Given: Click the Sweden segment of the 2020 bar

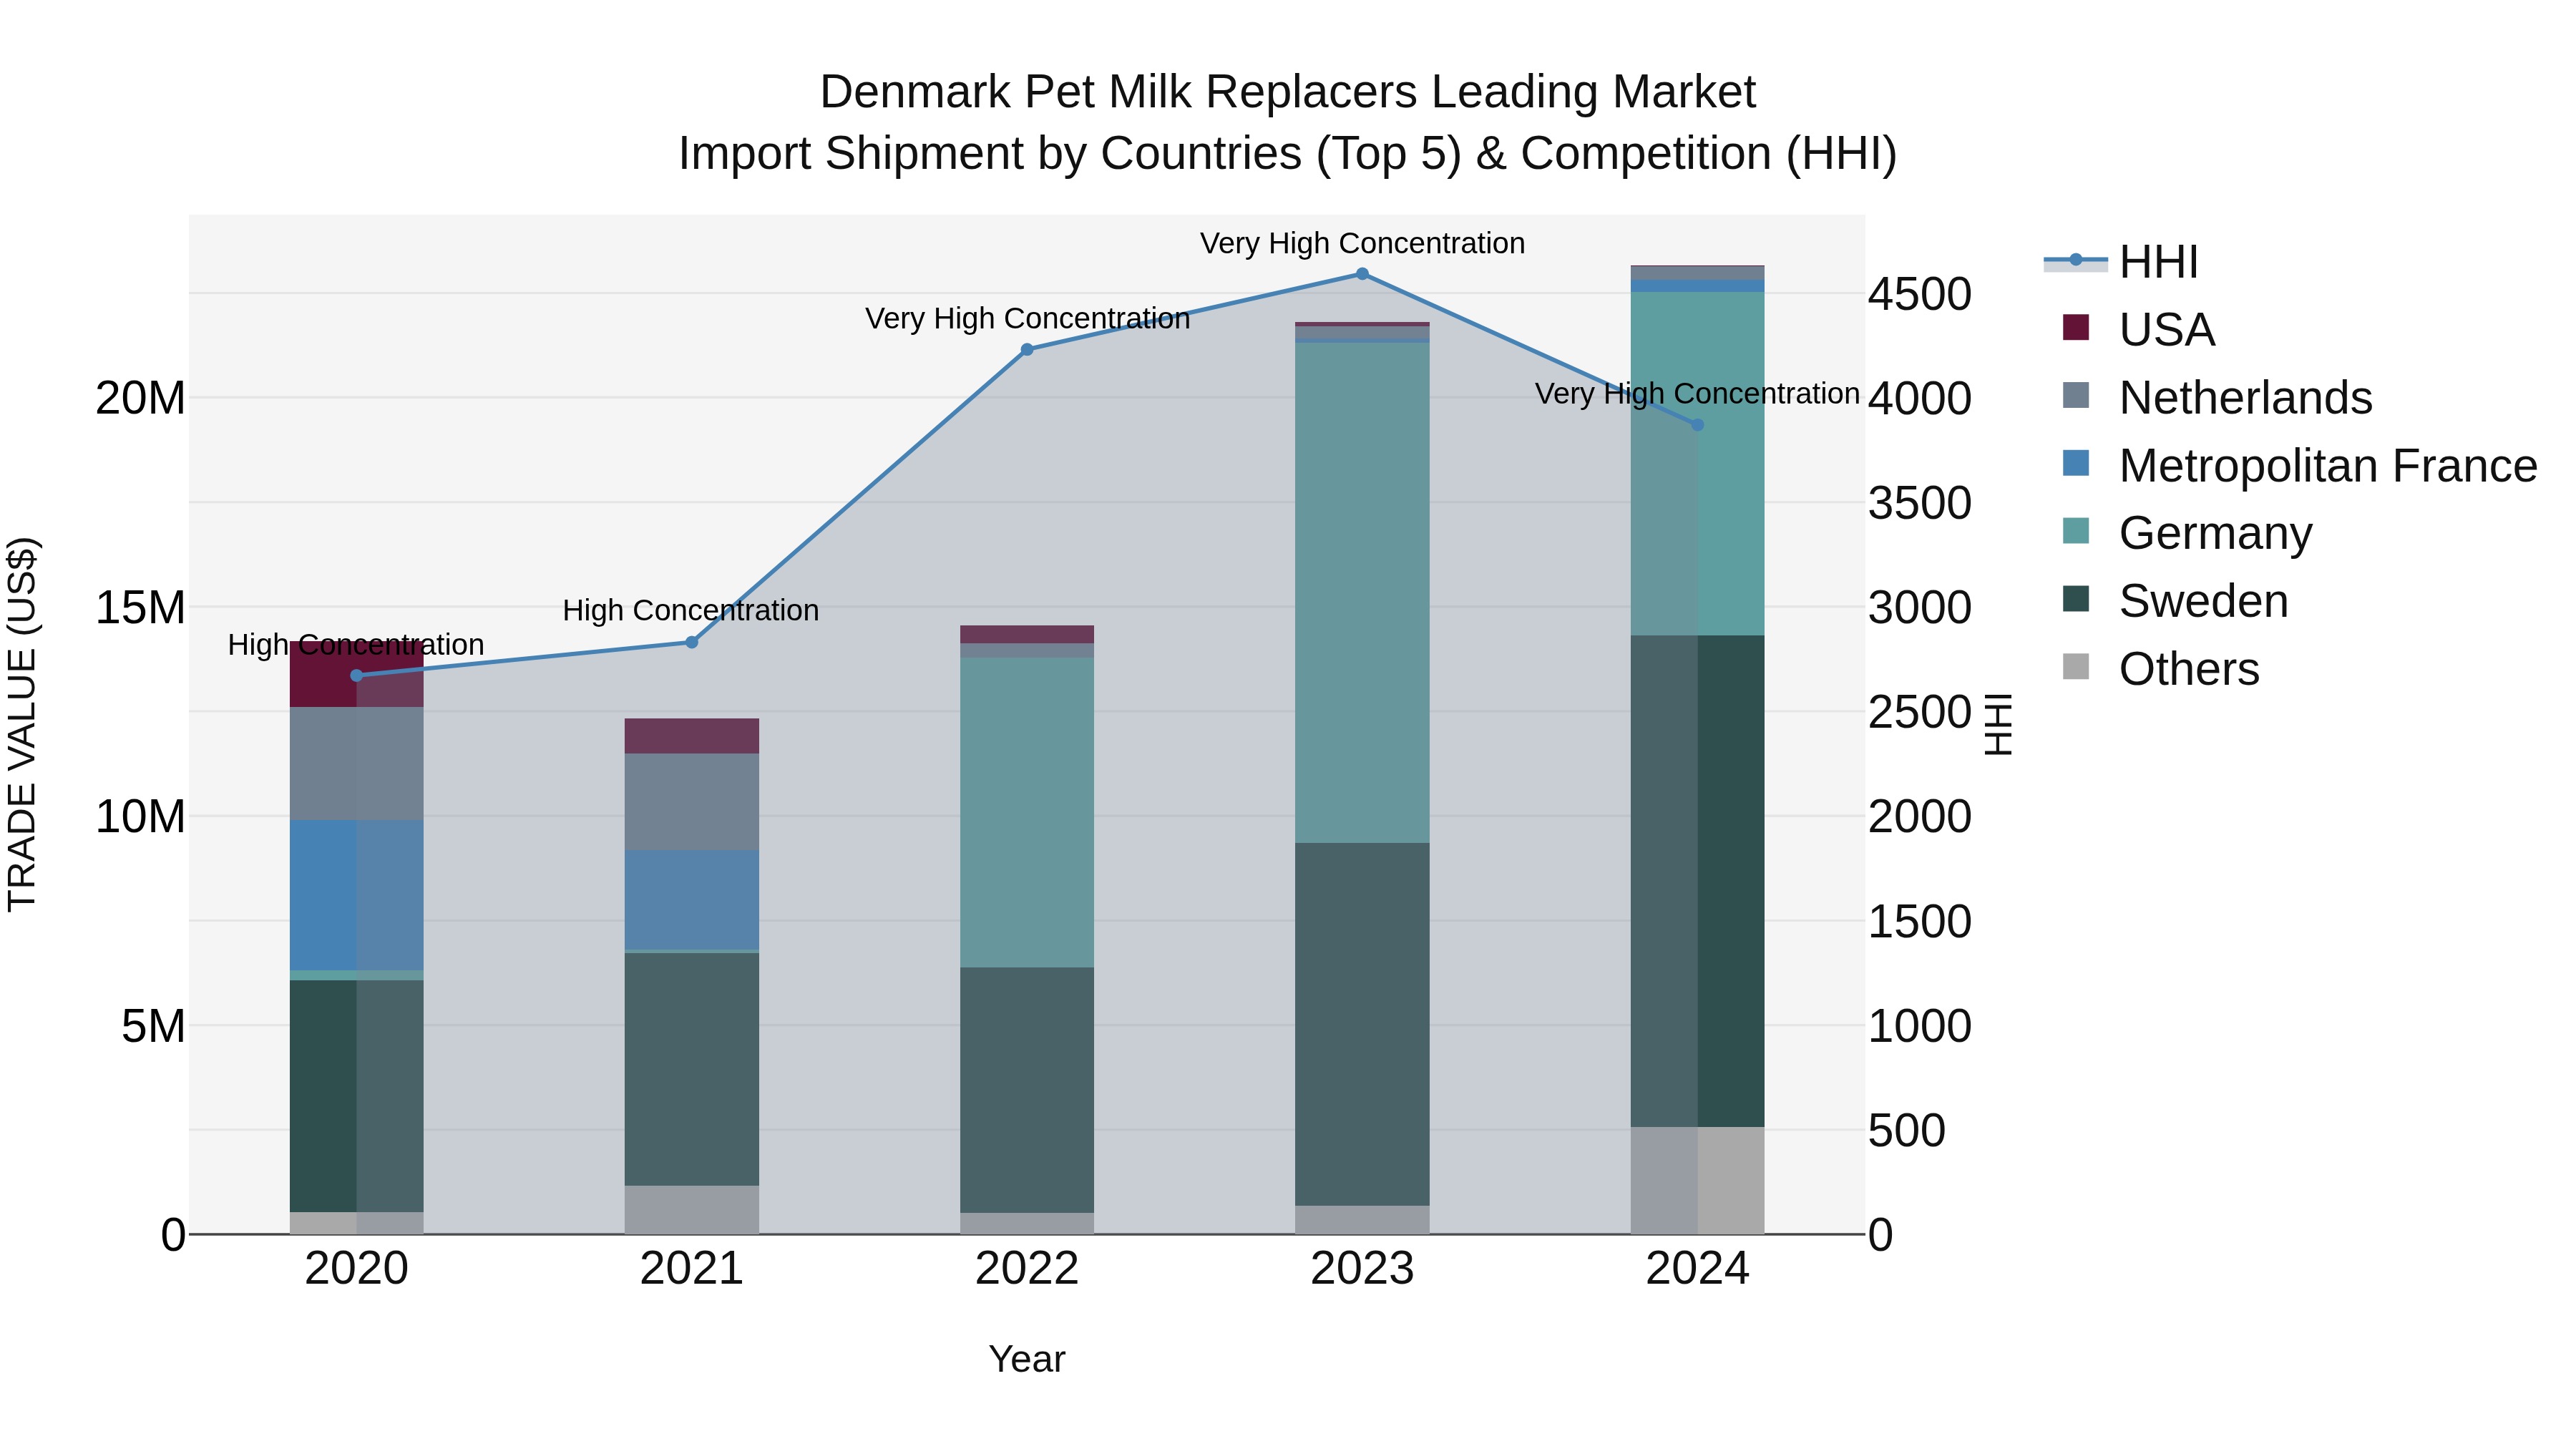Looking at the screenshot, I should 357,1096.
